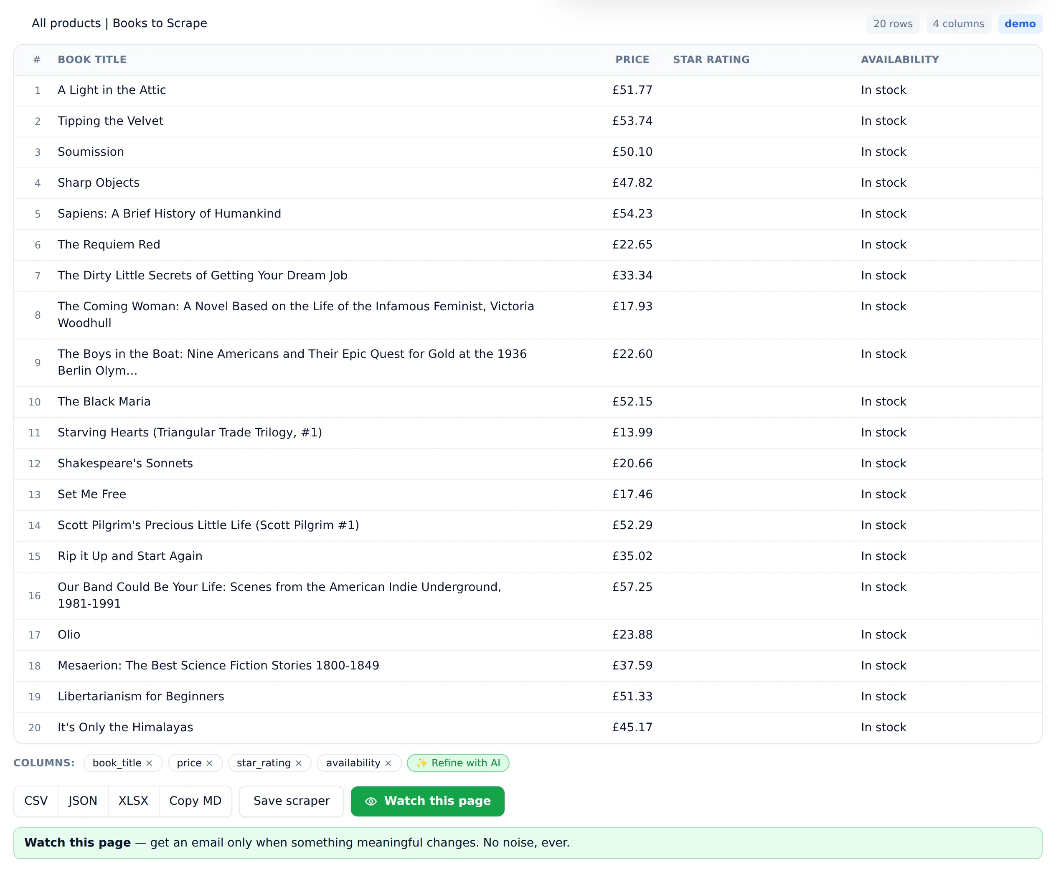The width and height of the screenshot is (1056, 872).
Task: Select 'Rip it Up and Start Again'
Action: pyautogui.click(x=130, y=556)
